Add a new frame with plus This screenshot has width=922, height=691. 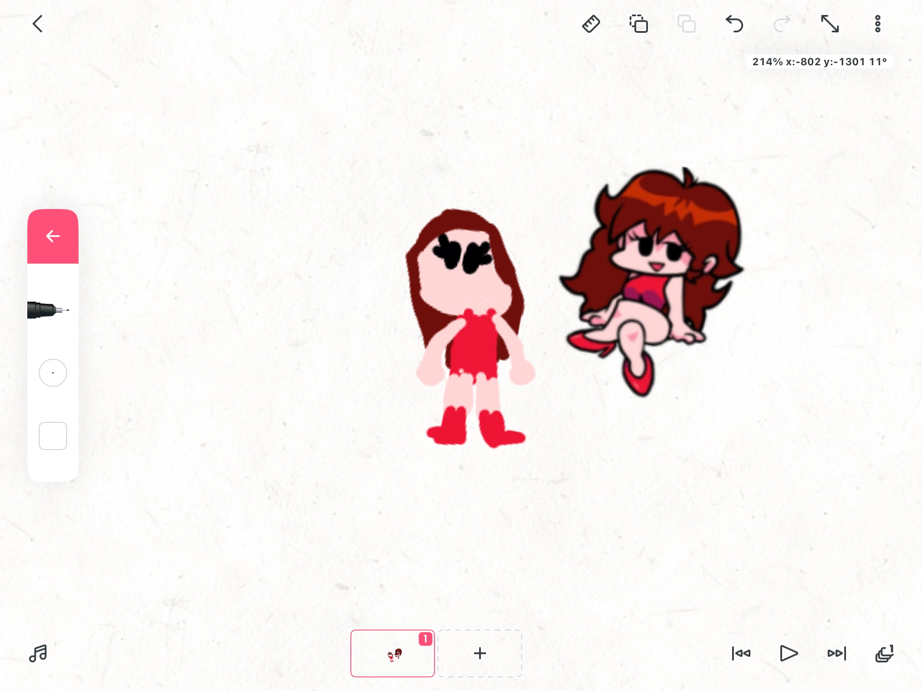[x=480, y=653]
